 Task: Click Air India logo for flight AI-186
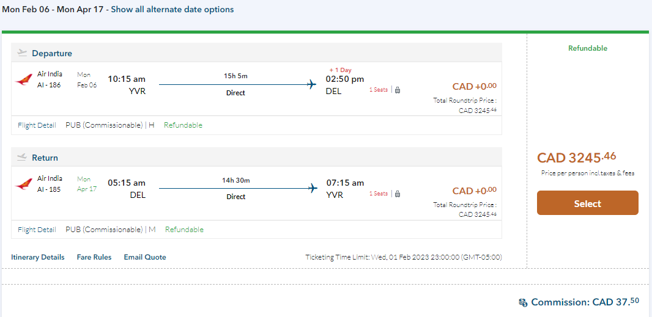tap(24, 79)
